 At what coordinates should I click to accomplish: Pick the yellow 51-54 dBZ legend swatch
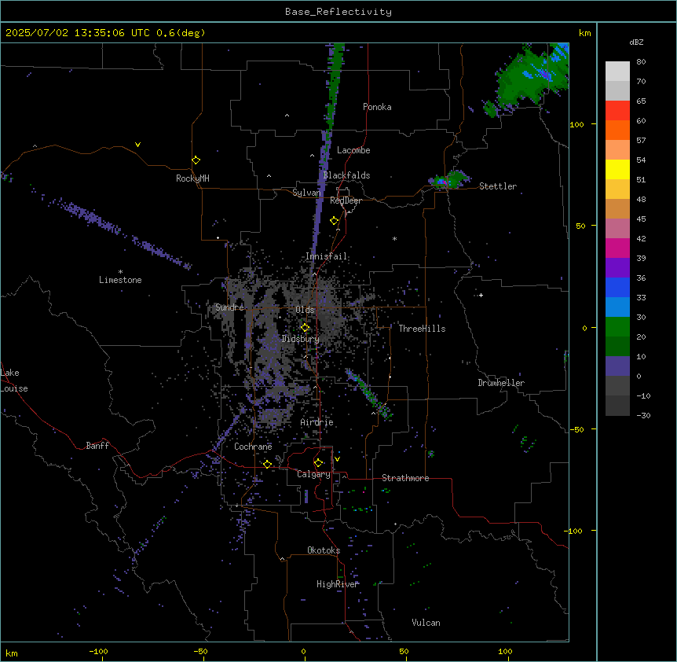[x=617, y=169]
